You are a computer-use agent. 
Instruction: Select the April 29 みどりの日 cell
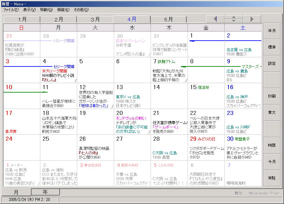[x=206, y=147]
